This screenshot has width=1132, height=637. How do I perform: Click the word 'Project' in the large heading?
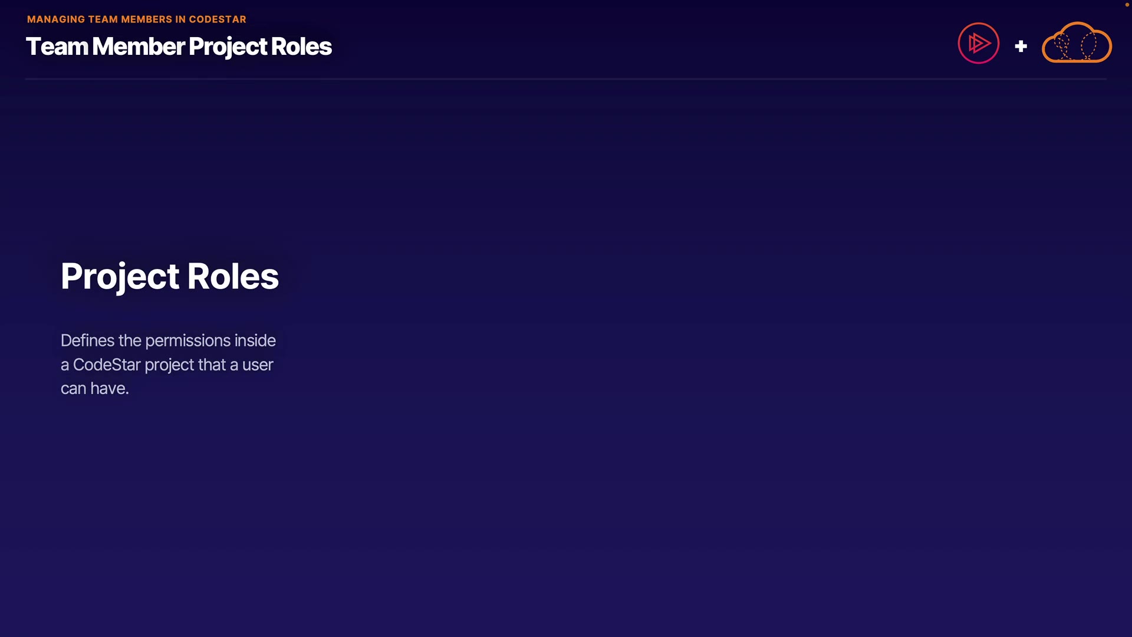120,276
